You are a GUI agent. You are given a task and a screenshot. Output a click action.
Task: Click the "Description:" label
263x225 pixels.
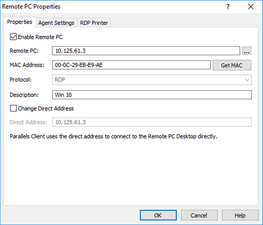[x=24, y=95]
